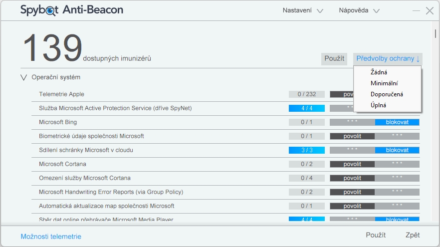Close the Předvolby ochrany presets dropdown

(x=388, y=59)
